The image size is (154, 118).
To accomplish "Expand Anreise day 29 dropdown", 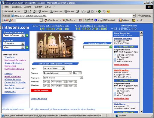I will click(x=48, y=82).
